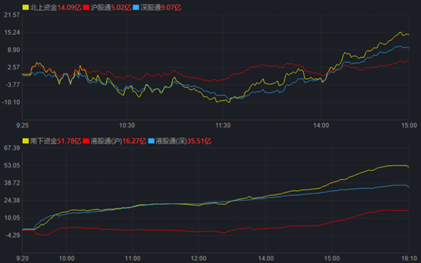Select the 14.09亿 value in the legend
This screenshot has width=421, height=263.
coord(69,7)
